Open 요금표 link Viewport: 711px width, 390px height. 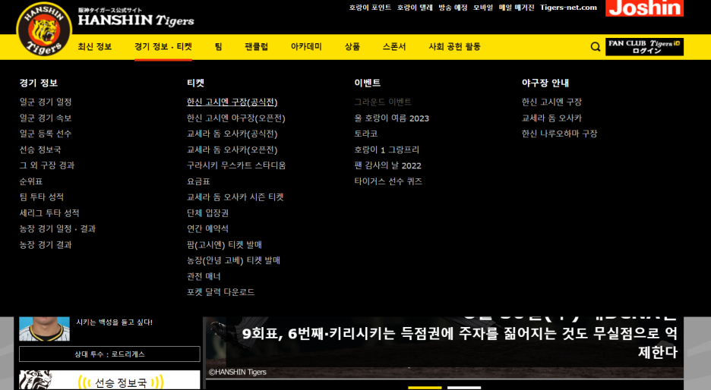click(198, 181)
